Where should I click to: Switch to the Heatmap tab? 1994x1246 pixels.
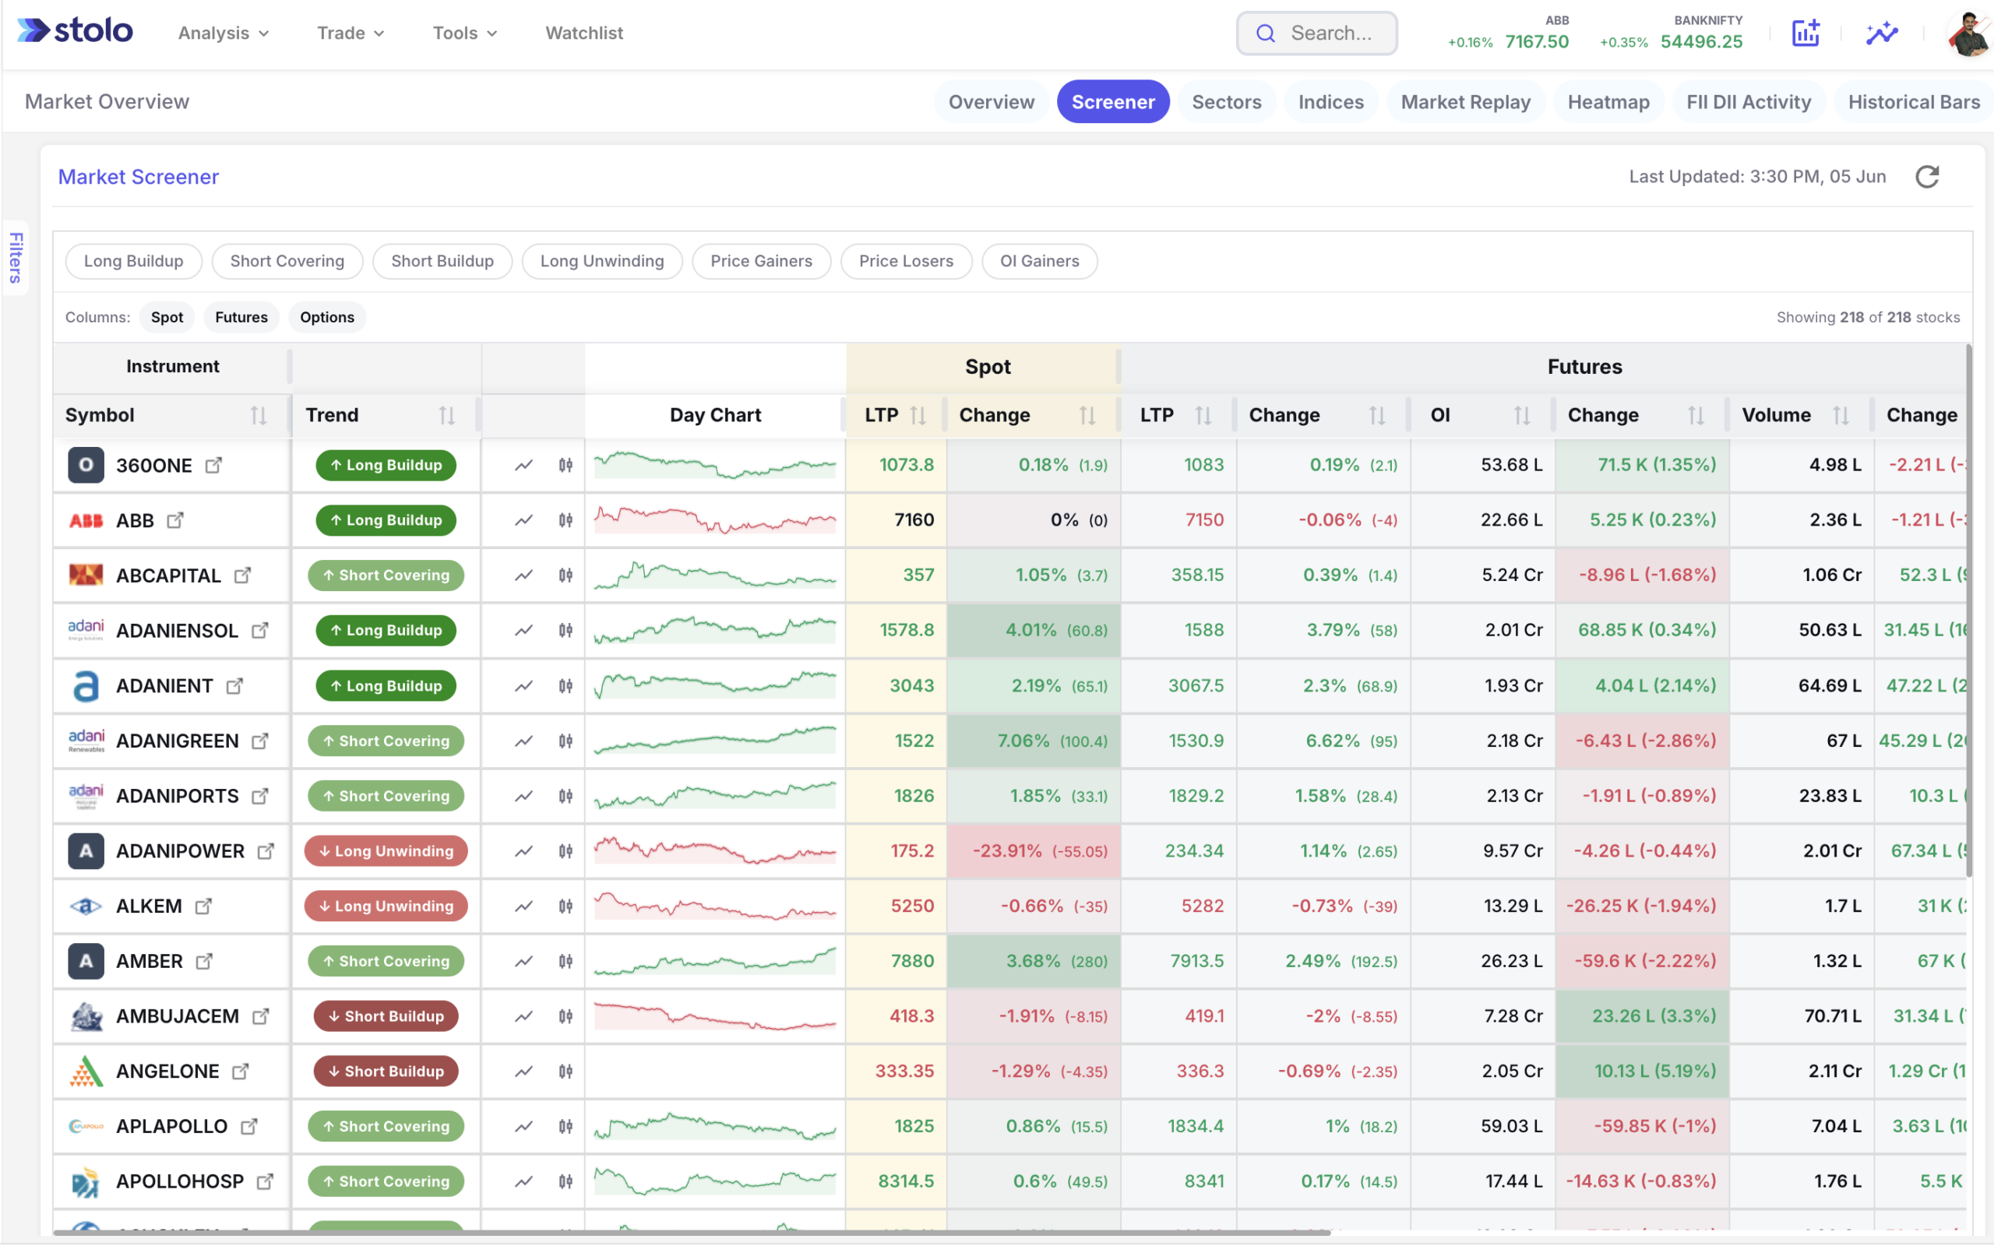click(1608, 102)
